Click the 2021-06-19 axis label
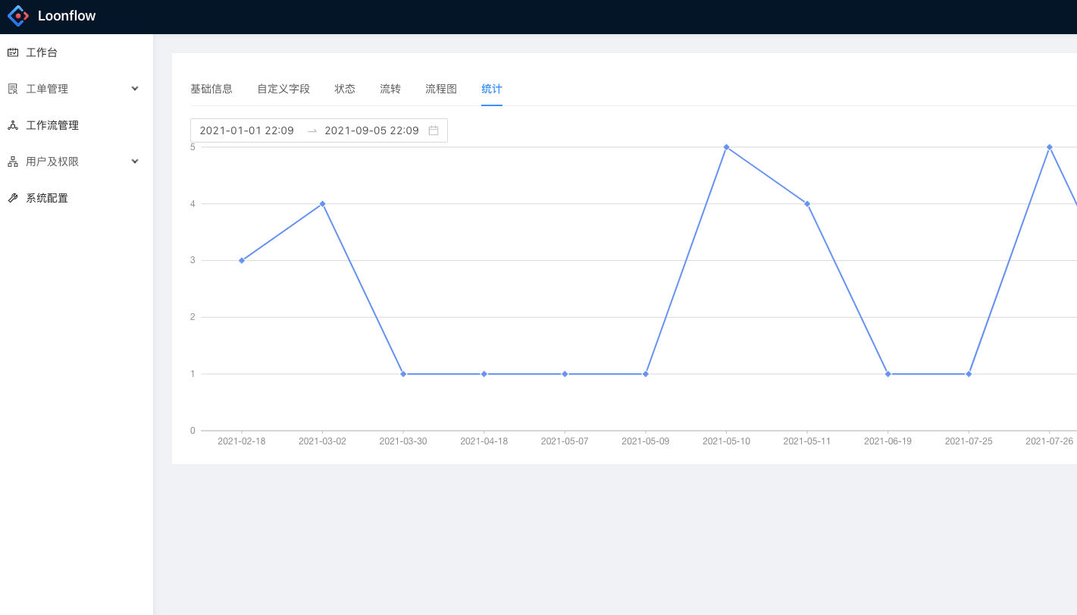Screen dimensions: 1077x615 click(x=888, y=441)
